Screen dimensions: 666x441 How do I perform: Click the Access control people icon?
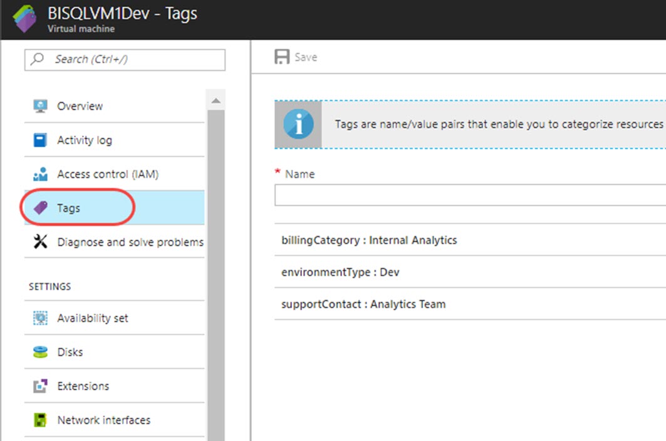point(40,174)
